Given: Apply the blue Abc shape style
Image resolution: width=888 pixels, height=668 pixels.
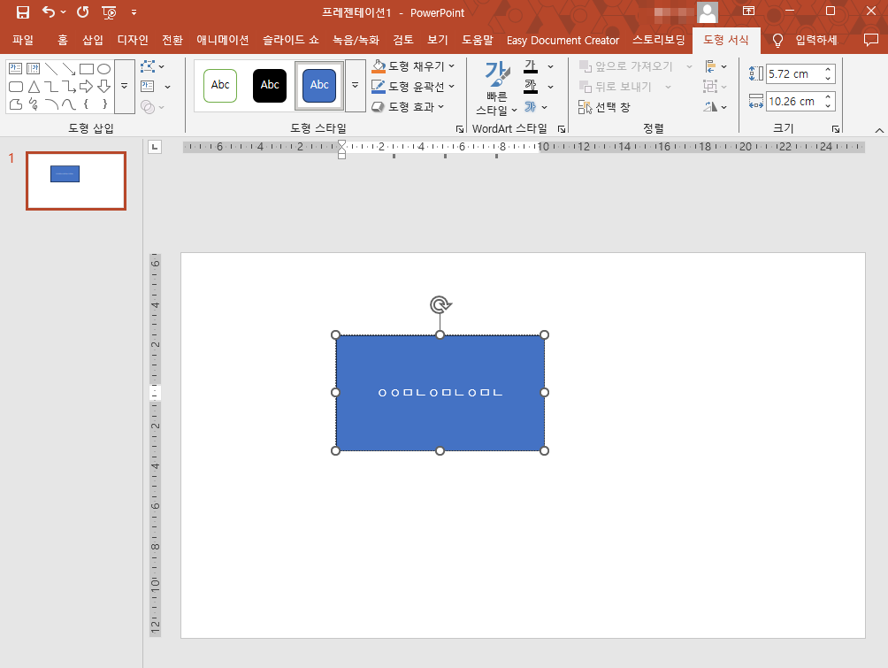Looking at the screenshot, I should tap(319, 86).
